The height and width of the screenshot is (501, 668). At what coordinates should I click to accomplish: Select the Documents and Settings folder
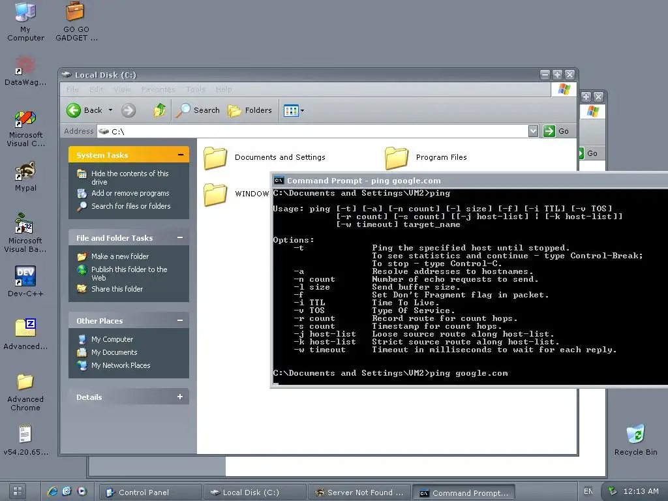click(264, 158)
